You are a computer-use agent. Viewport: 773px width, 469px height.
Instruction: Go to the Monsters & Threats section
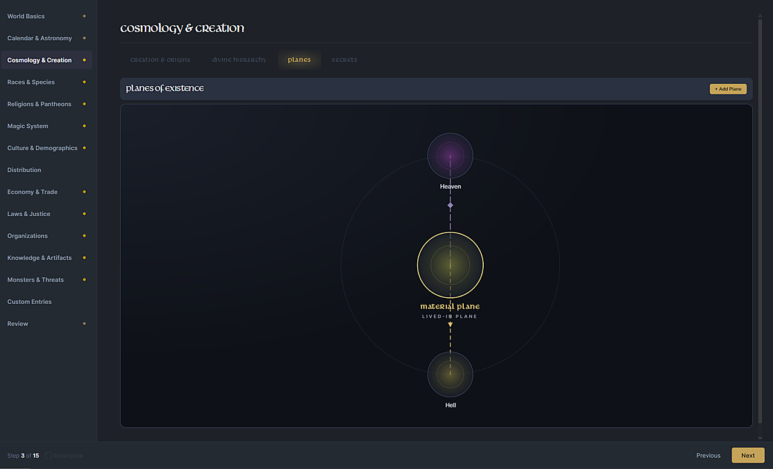[x=46, y=280]
